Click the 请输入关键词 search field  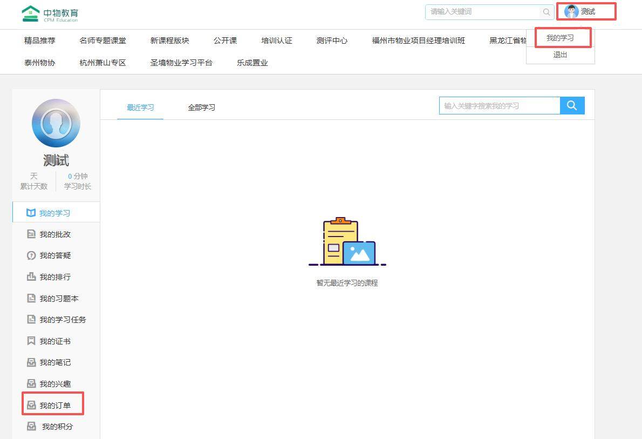483,12
